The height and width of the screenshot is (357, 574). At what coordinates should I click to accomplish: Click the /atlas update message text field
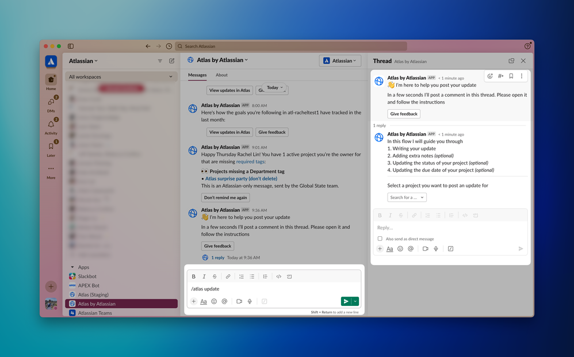274,289
